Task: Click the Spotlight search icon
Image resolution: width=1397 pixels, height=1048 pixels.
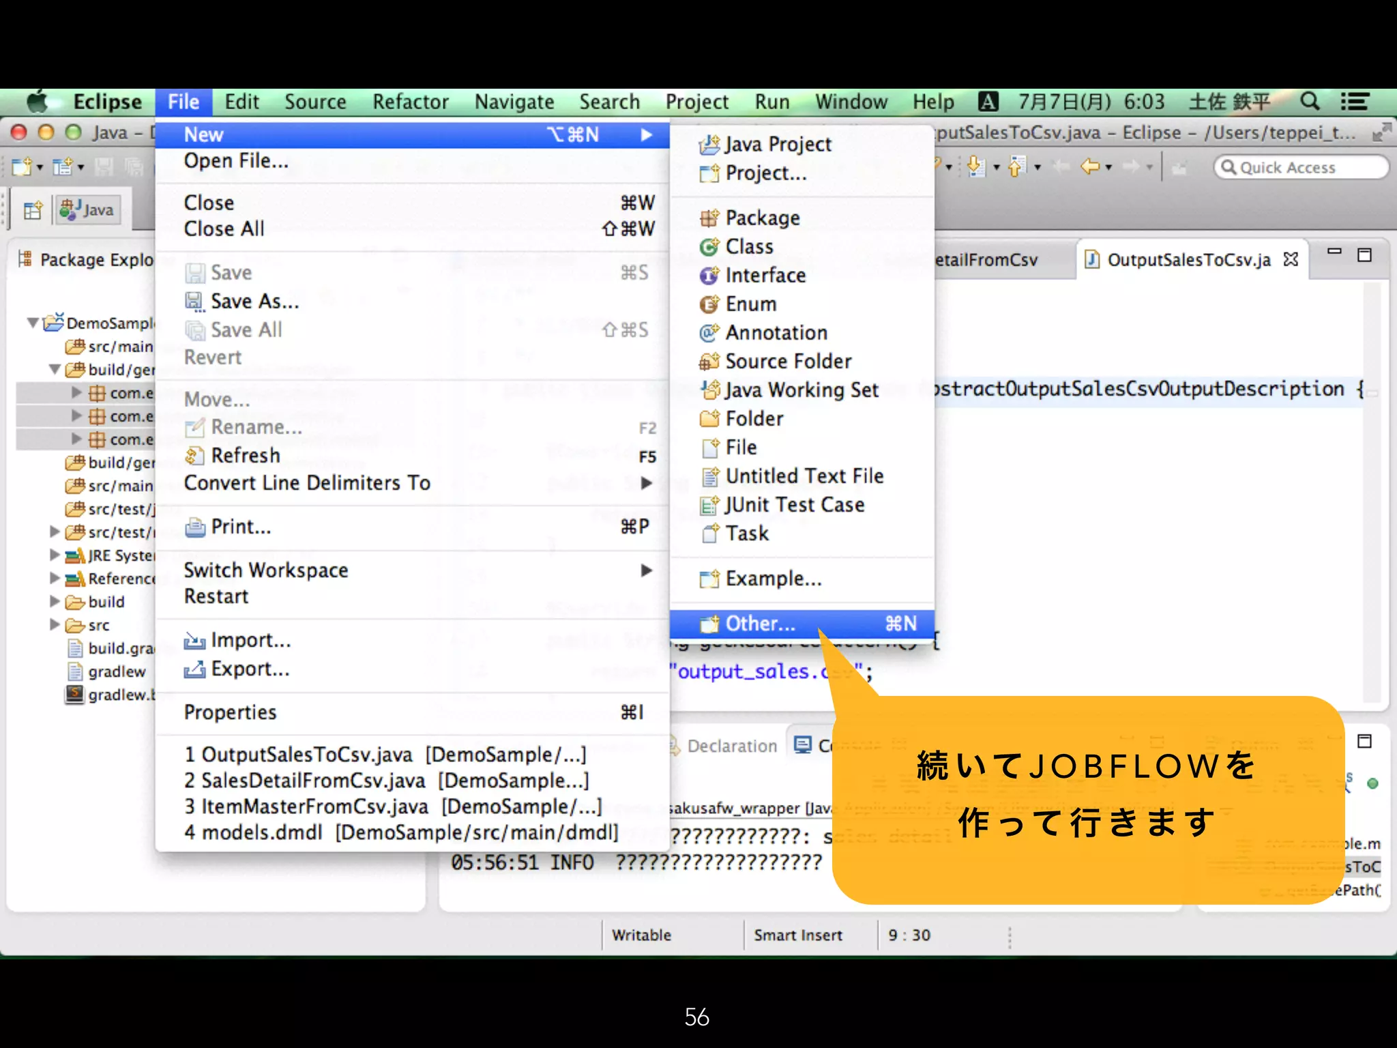Action: pyautogui.click(x=1309, y=102)
